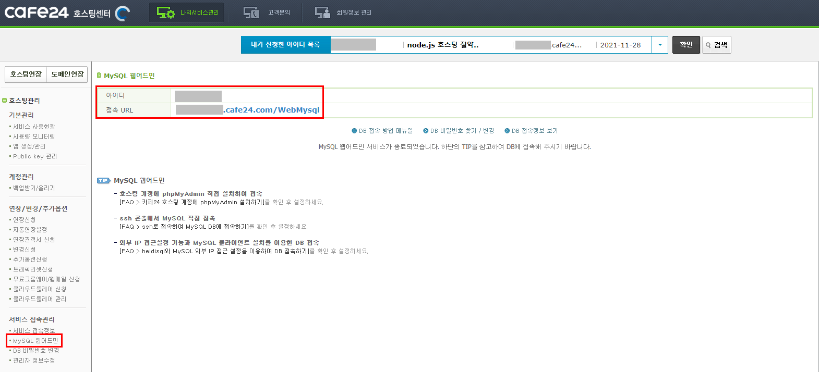
Task: Open FAQ heidisql와 MySQL 외부 IP 접근 link
Action: pos(214,251)
